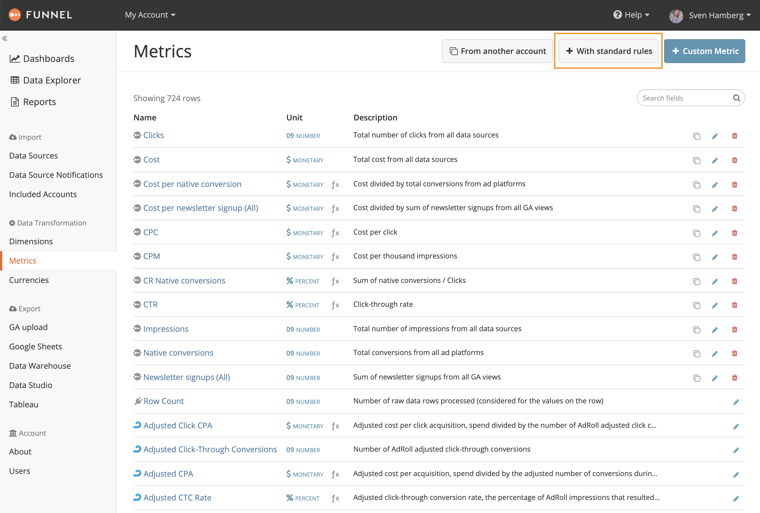The height and width of the screenshot is (513, 760).
Task: Click the Dashboards sidebar link
Action: 48,59
